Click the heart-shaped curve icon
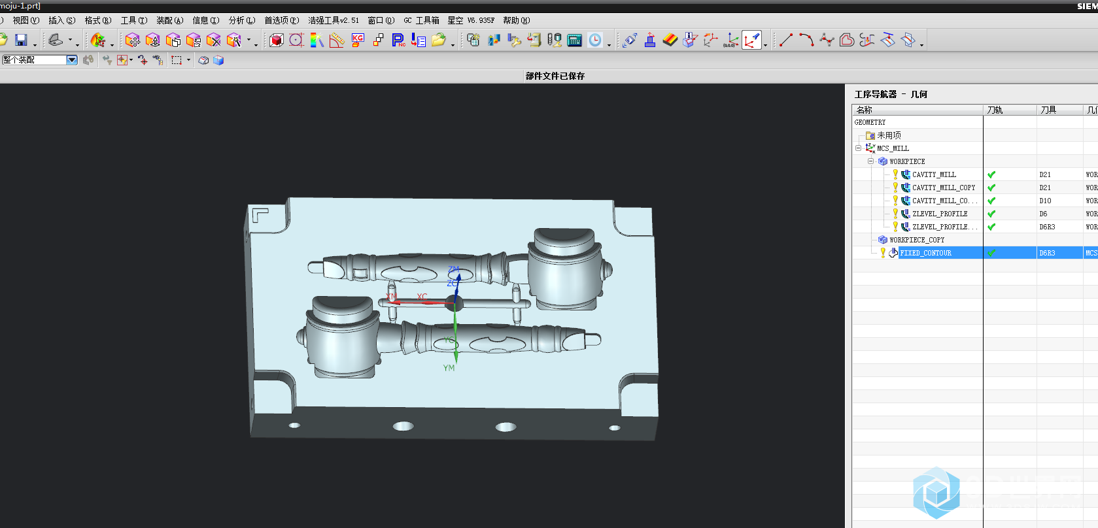The height and width of the screenshot is (528, 1098). [x=847, y=41]
